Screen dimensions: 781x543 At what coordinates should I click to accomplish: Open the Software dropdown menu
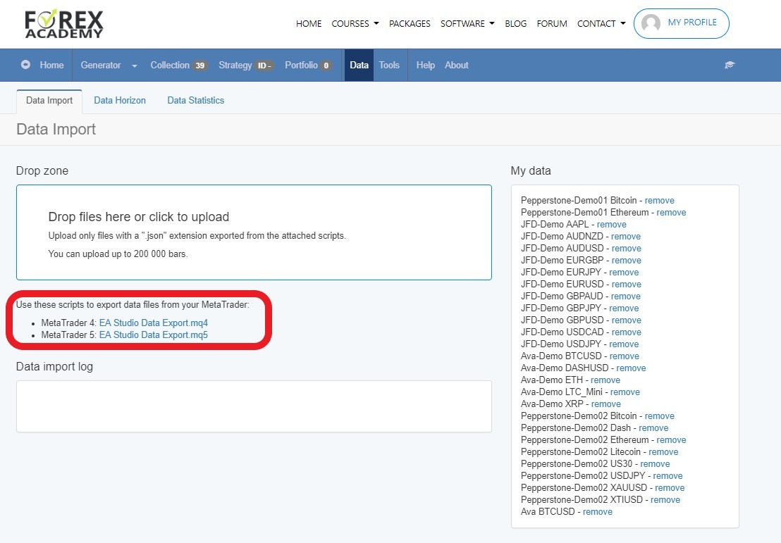click(x=467, y=23)
